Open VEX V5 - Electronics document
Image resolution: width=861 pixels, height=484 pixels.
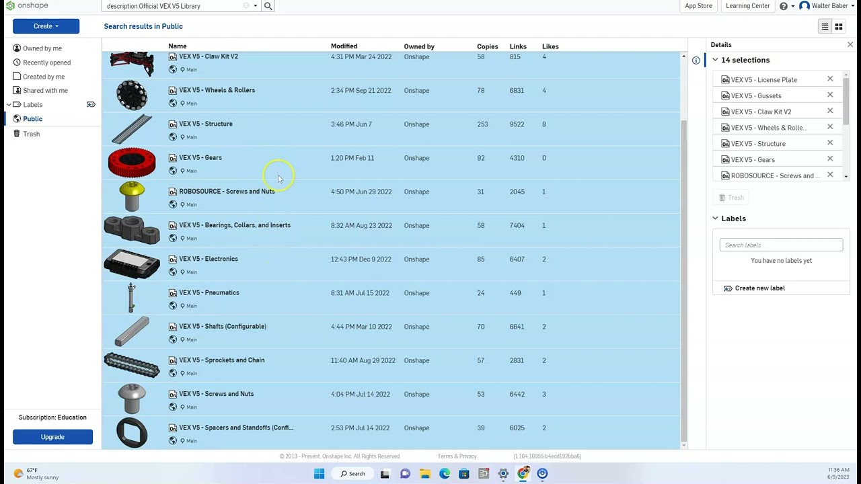tap(209, 259)
